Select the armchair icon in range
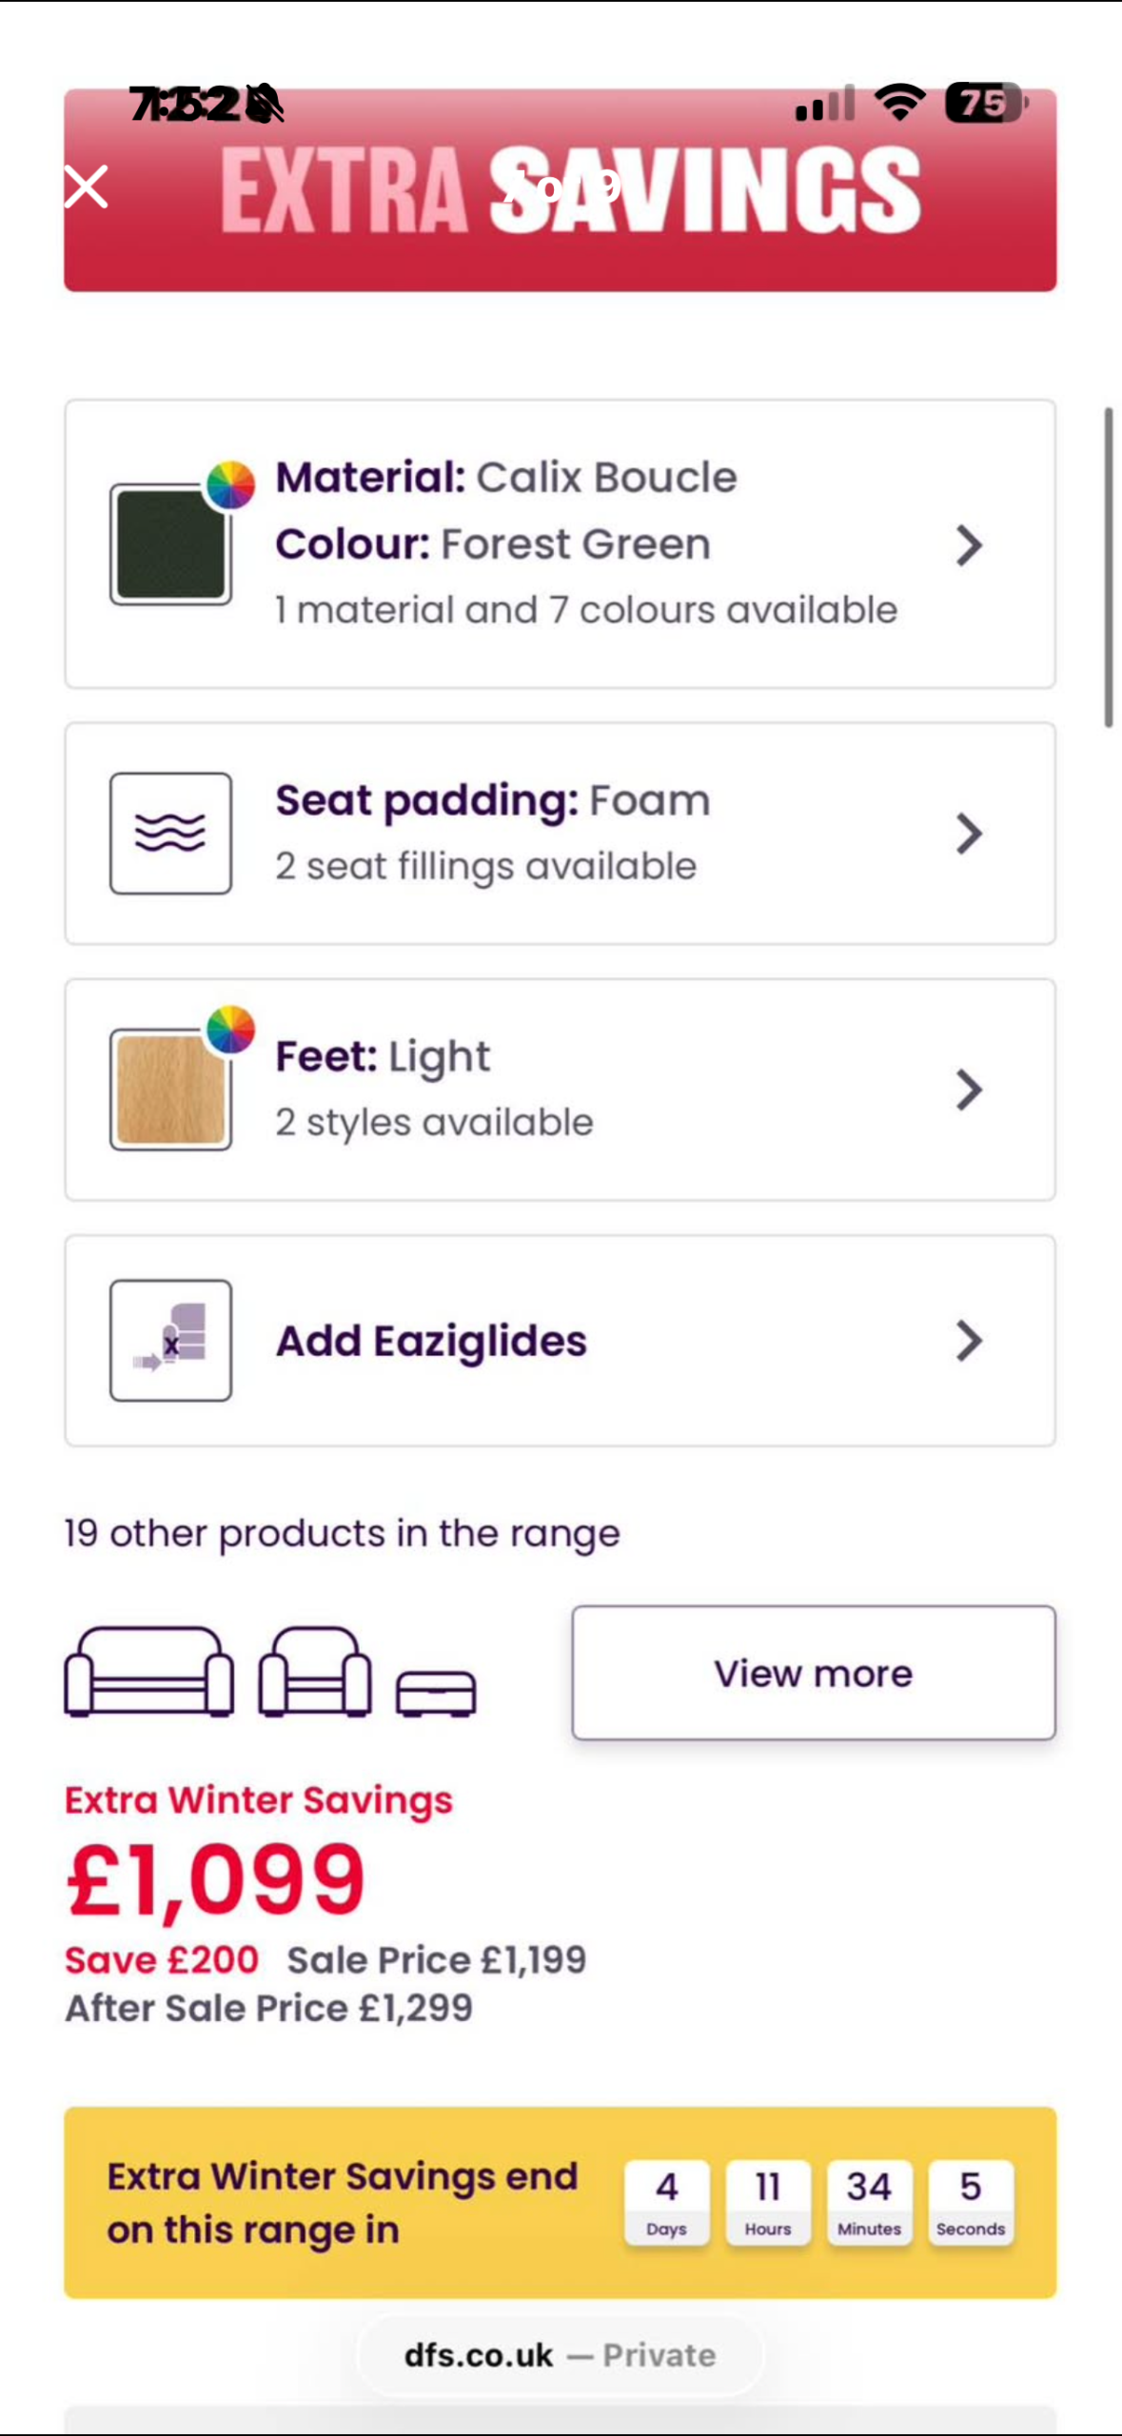Image resolution: width=1122 pixels, height=2436 pixels. [x=314, y=1671]
